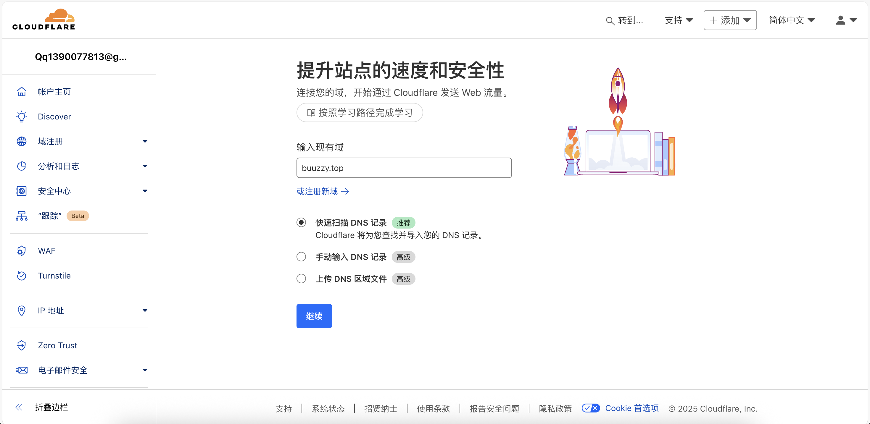Click the Discover lightbulb icon
The width and height of the screenshot is (870, 424).
22,116
